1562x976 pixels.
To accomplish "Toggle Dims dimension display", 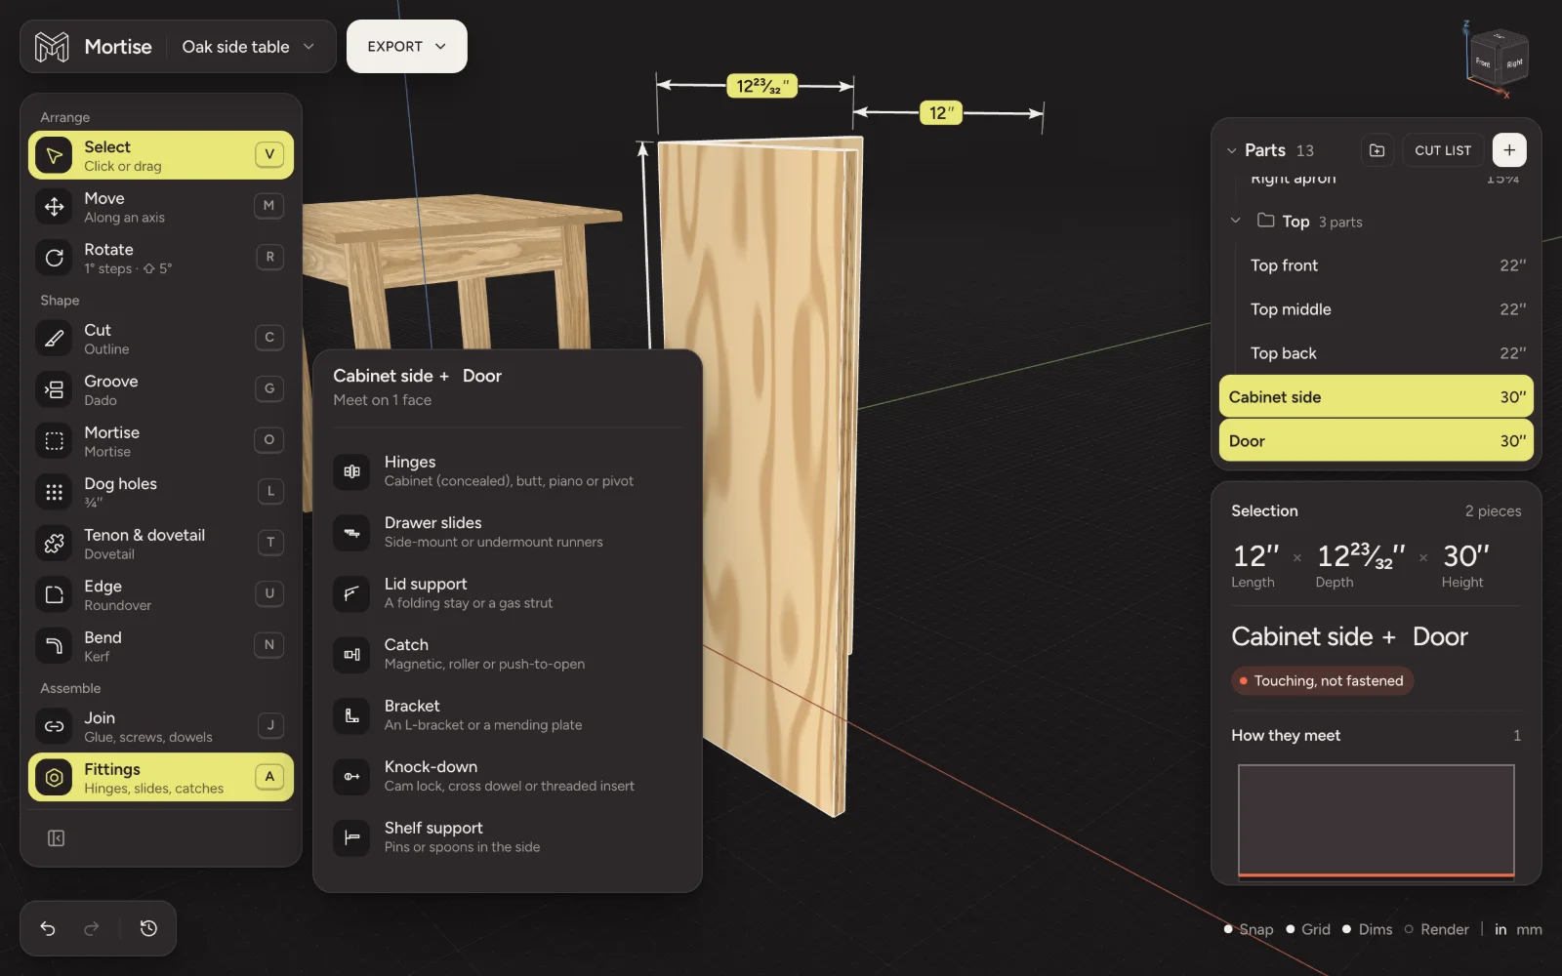I will (x=1367, y=929).
